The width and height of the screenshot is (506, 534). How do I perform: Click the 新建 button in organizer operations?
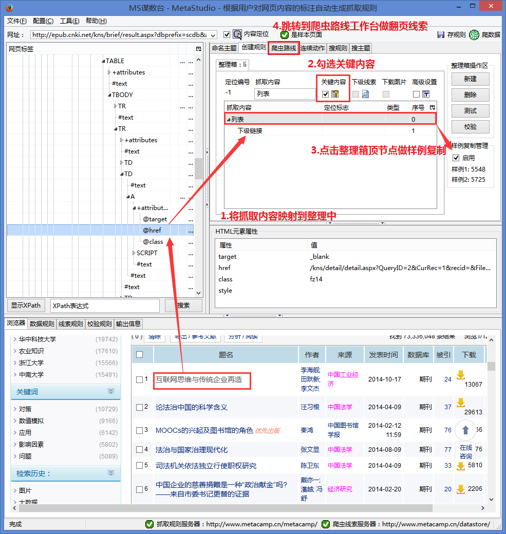[x=470, y=79]
